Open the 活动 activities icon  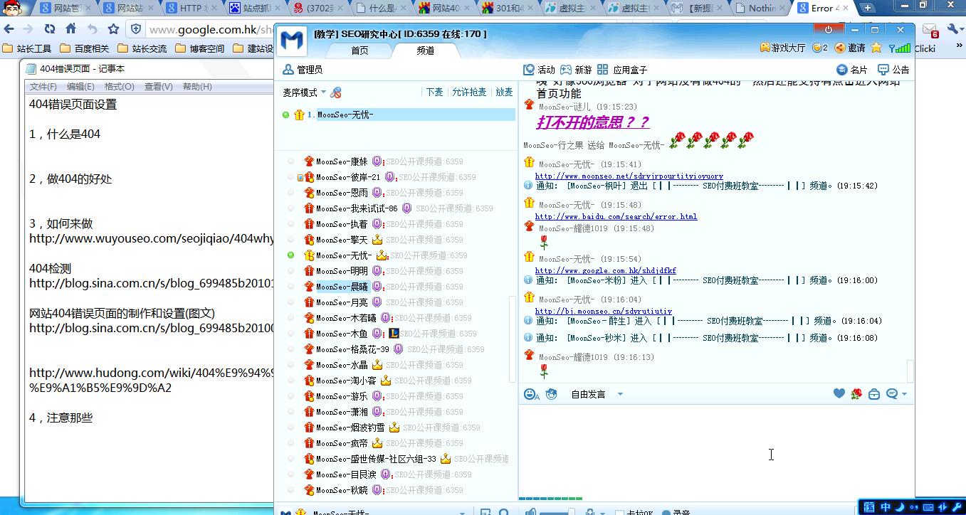[529, 70]
